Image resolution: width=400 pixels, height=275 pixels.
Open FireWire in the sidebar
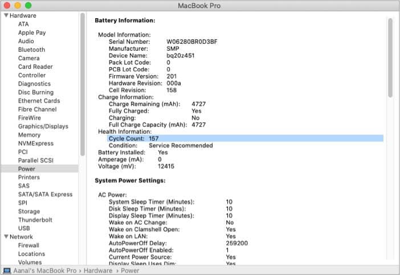(x=30, y=118)
